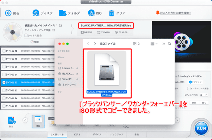Enable タイトル結合 checkbox
The image size is (212, 140).
pyautogui.click(x=26, y=35)
